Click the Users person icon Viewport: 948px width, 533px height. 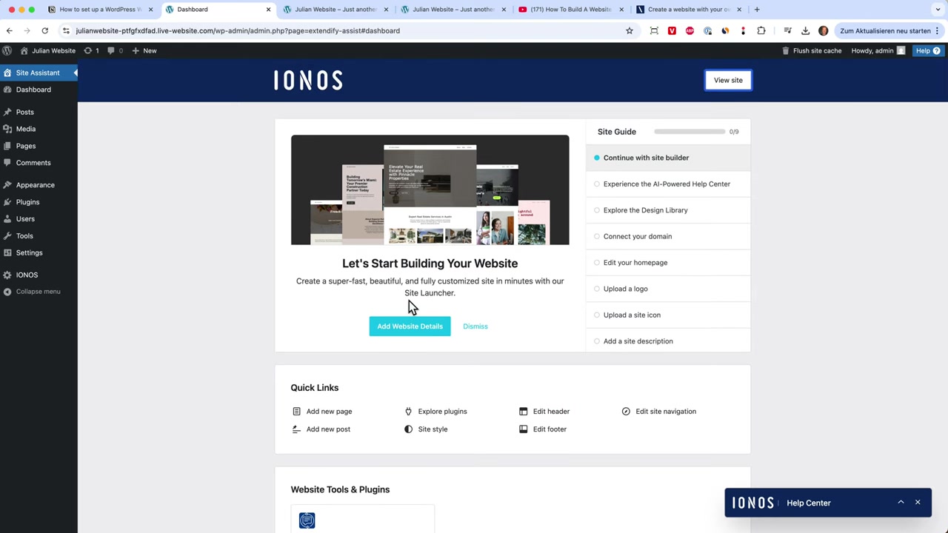click(7, 219)
